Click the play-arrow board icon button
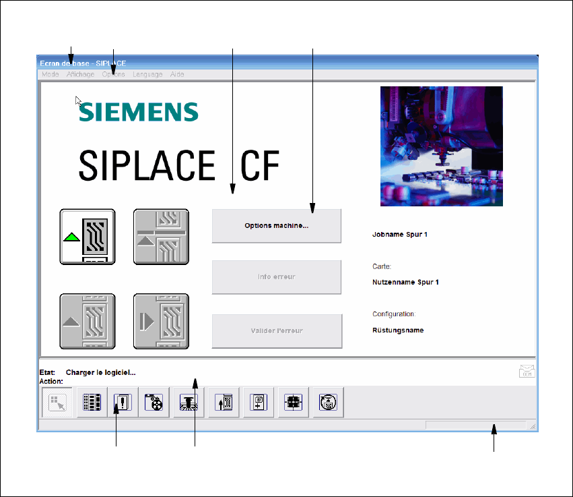This screenshot has width=573, height=497. point(161,321)
